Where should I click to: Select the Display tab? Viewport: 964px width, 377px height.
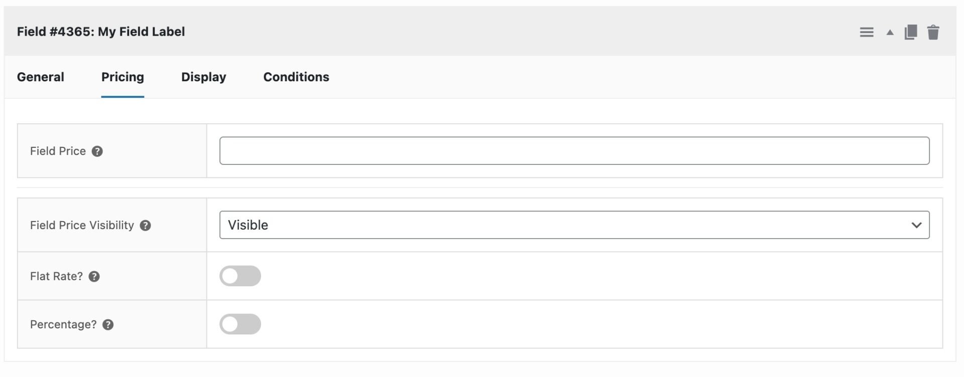click(203, 77)
